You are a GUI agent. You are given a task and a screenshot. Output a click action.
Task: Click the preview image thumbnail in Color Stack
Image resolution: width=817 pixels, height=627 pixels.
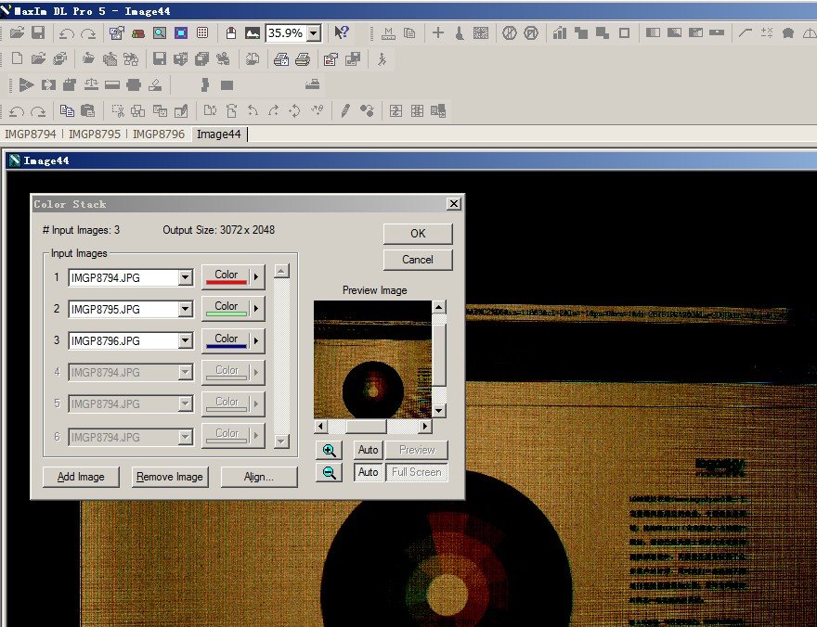click(372, 360)
